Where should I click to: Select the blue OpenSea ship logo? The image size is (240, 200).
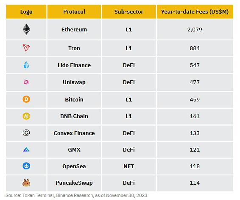click(26, 166)
